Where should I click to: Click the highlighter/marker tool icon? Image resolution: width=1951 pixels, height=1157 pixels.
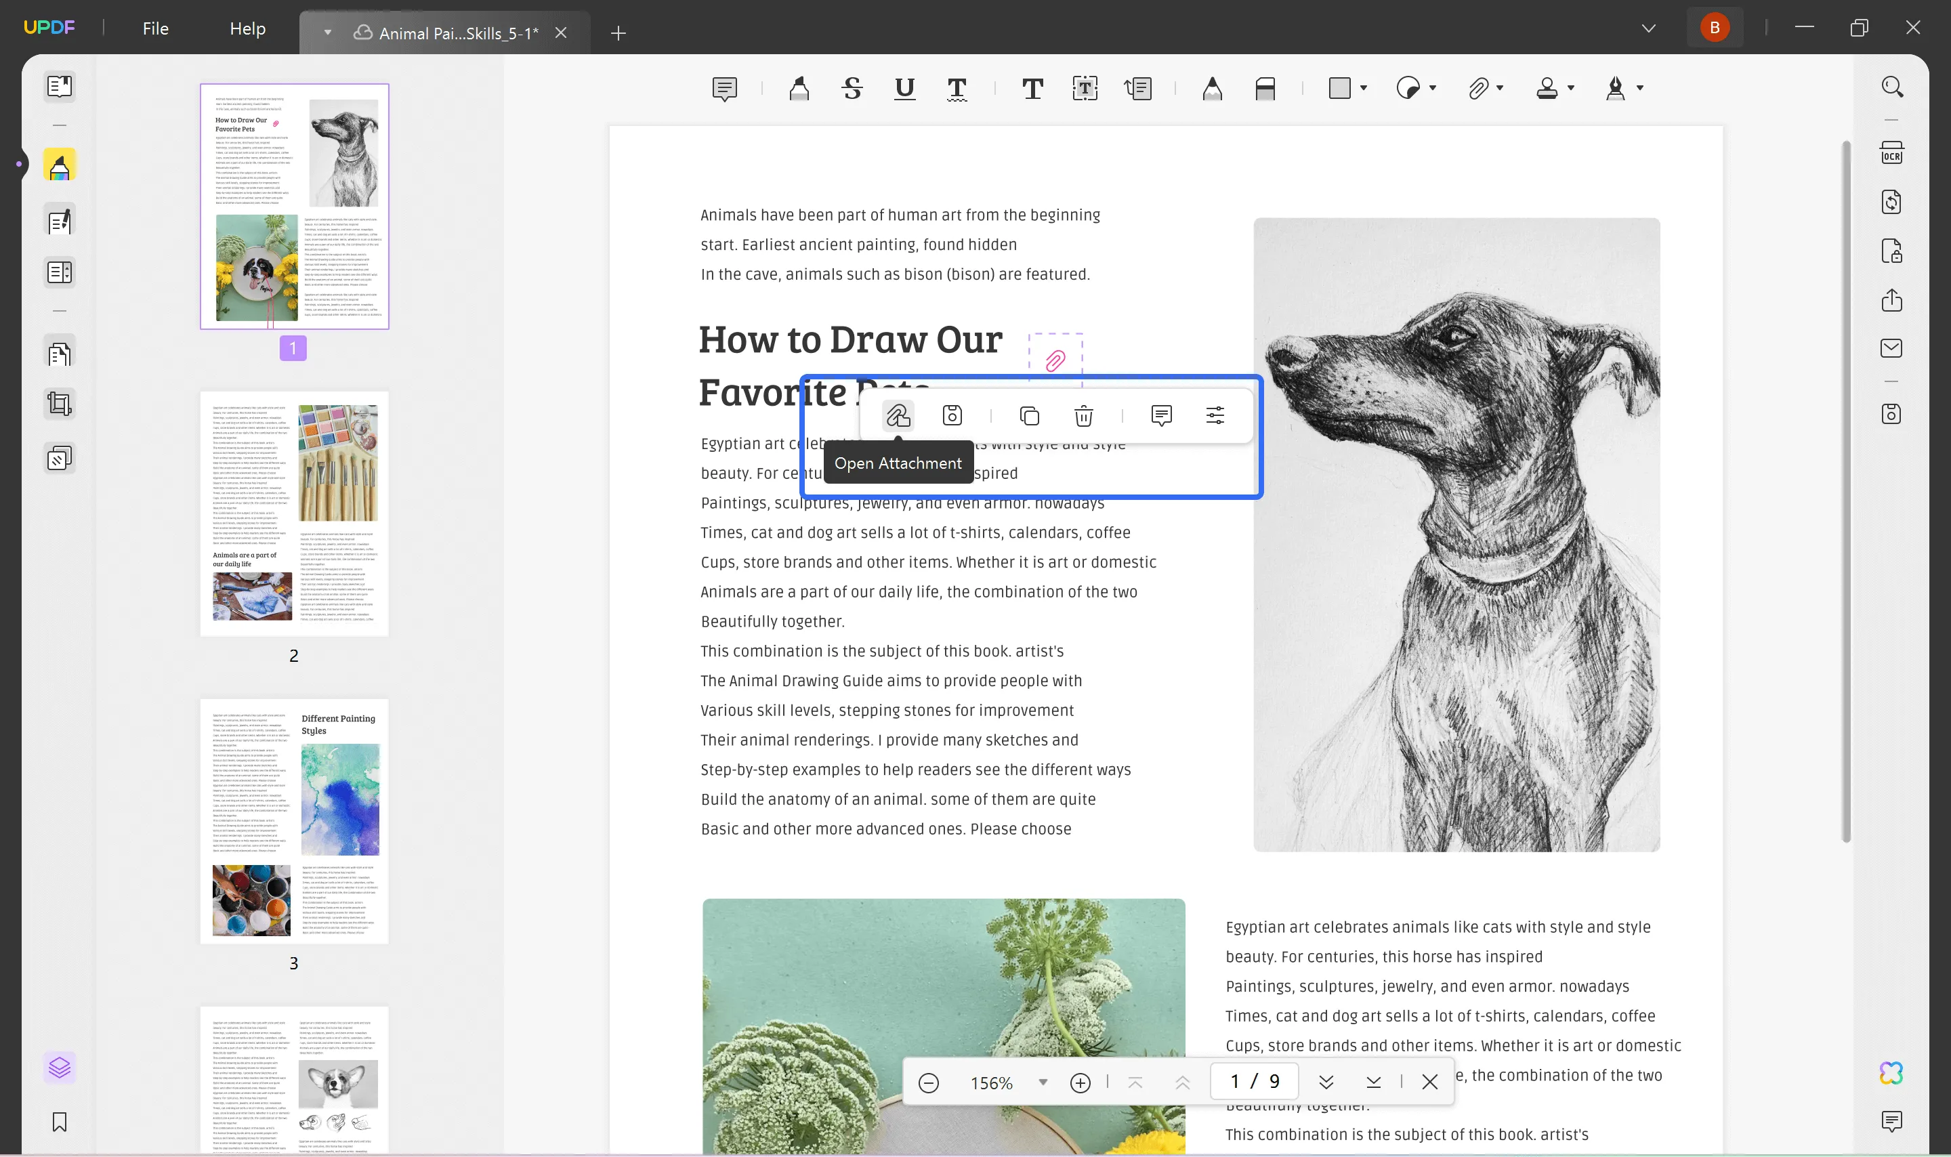797,87
